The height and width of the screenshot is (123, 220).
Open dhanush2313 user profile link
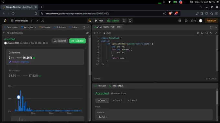pyautogui.click(x=13, y=43)
